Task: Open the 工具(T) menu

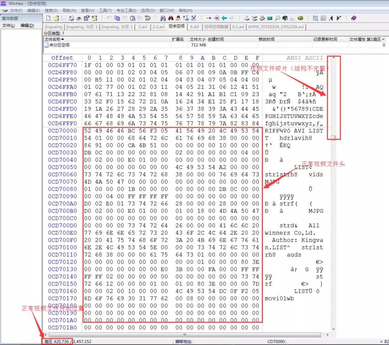Action: [106, 10]
